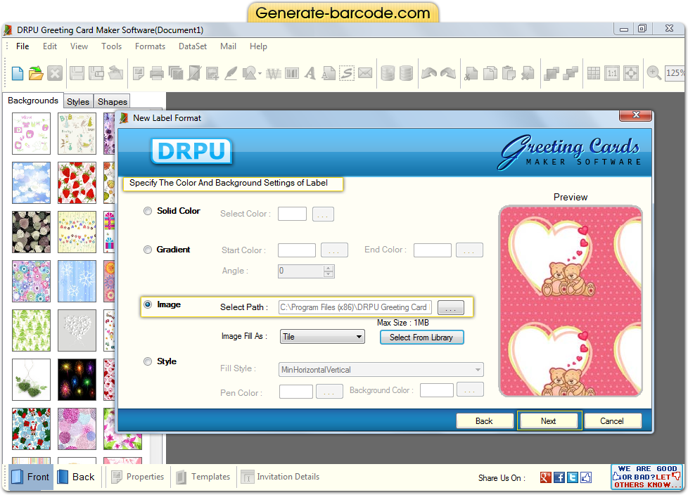688x495 pixels.
Task: Click the thumbs-up like share icon
Action: (586, 477)
